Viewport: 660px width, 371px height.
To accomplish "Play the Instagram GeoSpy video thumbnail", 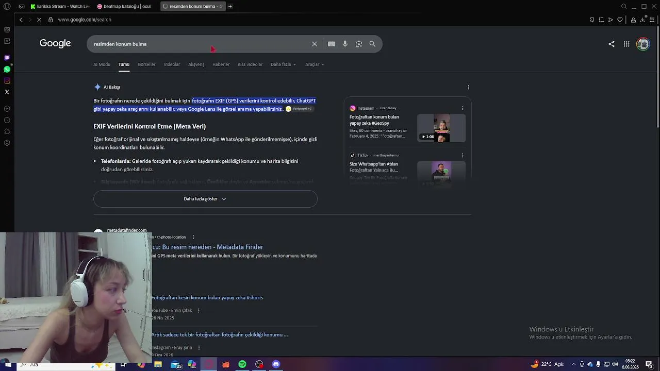I will [441, 128].
